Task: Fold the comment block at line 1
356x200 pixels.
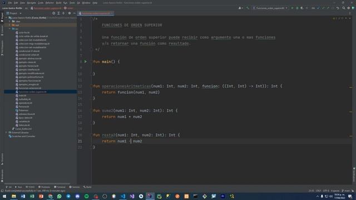Action: pyautogui.click(x=91, y=19)
